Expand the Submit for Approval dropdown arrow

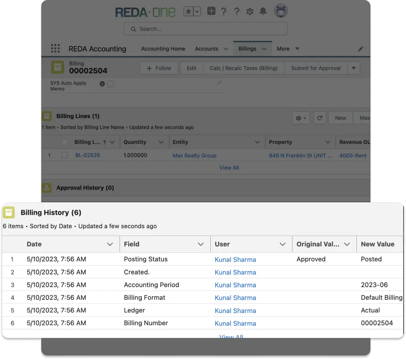click(354, 68)
